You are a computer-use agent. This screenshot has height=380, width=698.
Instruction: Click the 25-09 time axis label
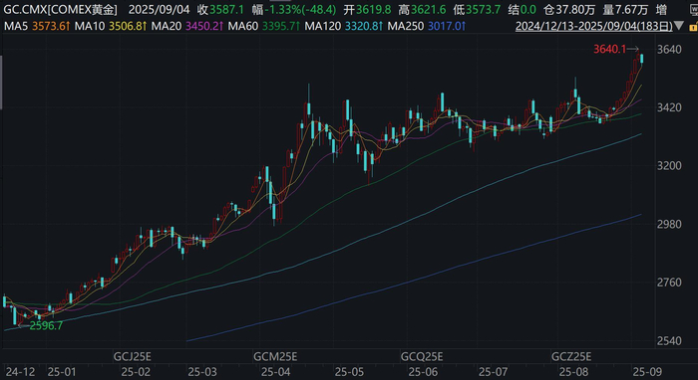click(x=648, y=371)
